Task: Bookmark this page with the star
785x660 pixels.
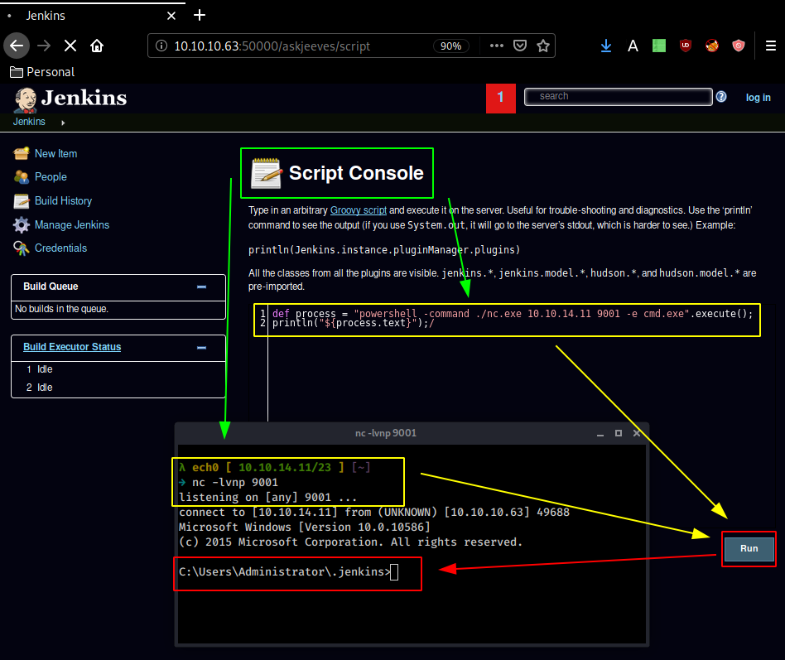Action: coord(543,46)
